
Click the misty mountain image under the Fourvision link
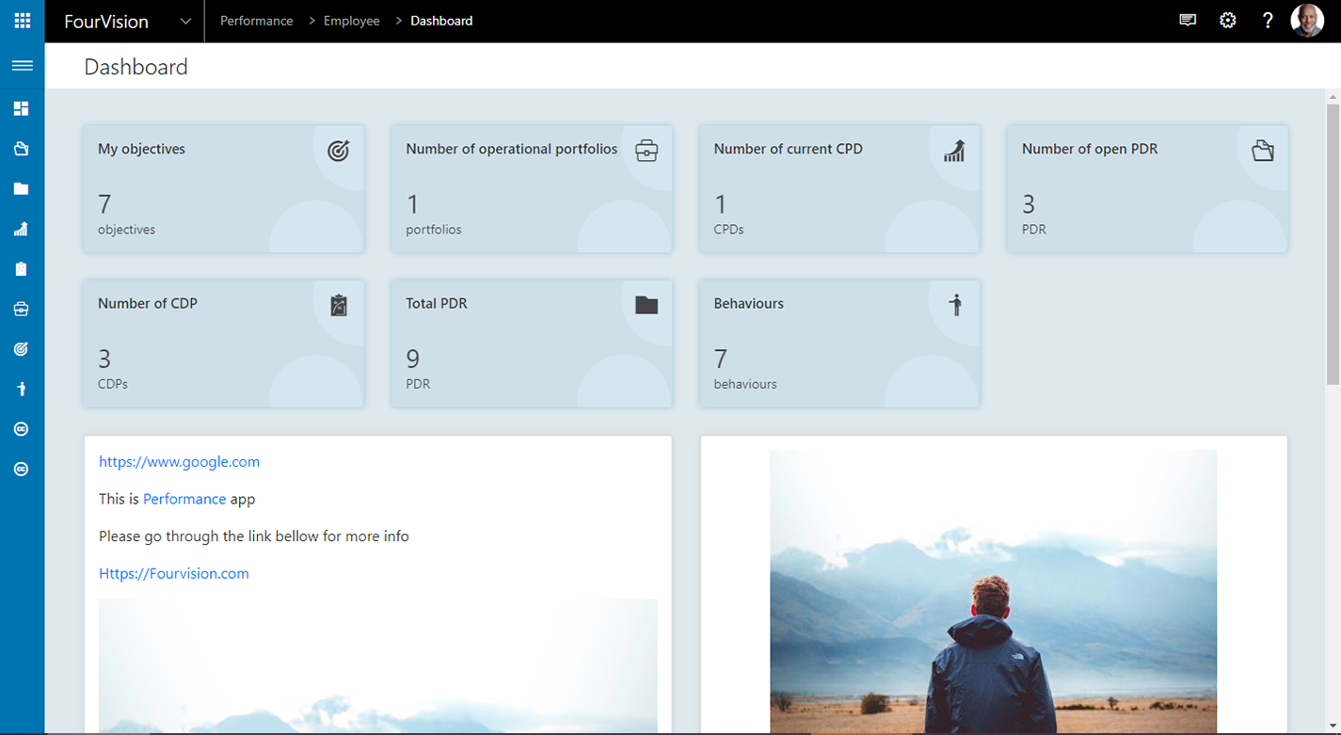[x=378, y=666]
